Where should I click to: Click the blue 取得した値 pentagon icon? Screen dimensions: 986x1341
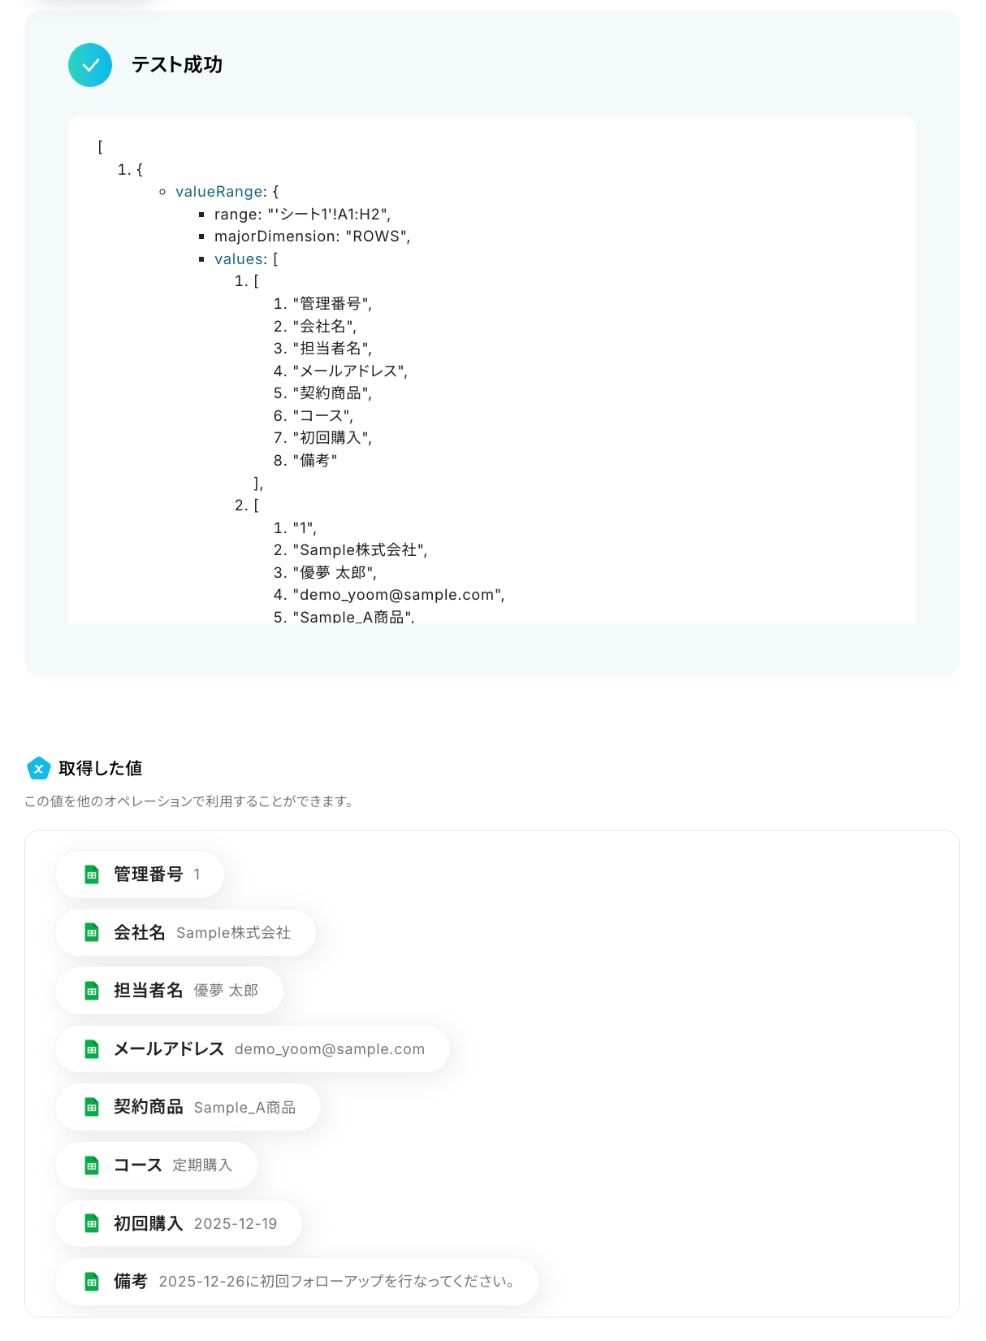point(38,768)
